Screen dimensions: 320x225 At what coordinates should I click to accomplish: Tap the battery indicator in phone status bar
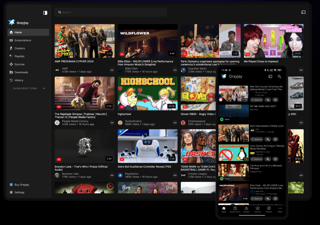(x=280, y=70)
